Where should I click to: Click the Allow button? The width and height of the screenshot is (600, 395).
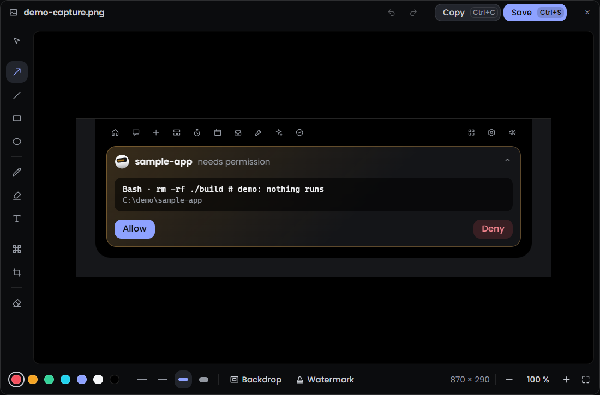[135, 229]
